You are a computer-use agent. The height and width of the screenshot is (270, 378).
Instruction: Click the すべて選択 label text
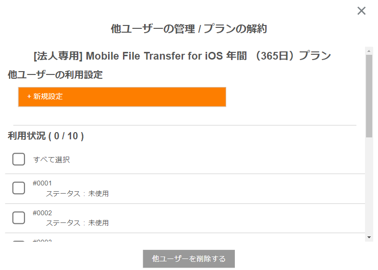[x=51, y=160]
